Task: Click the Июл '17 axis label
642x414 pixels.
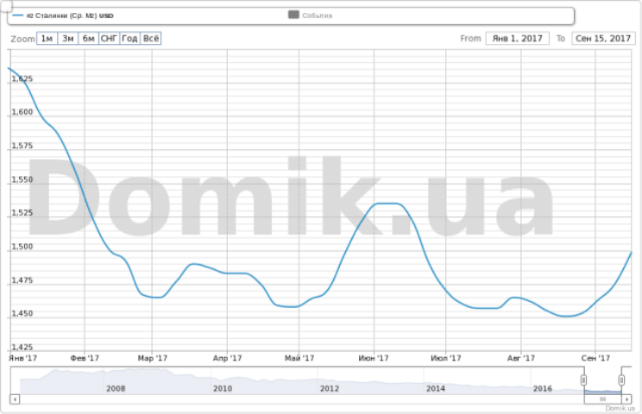Action: (x=446, y=358)
